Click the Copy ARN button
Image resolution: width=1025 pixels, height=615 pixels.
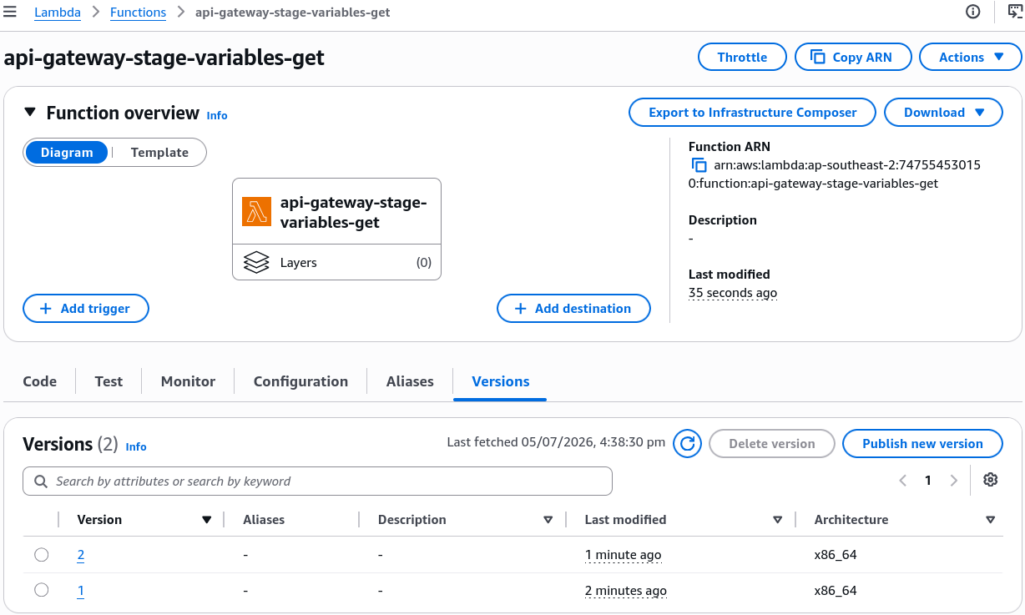point(852,57)
